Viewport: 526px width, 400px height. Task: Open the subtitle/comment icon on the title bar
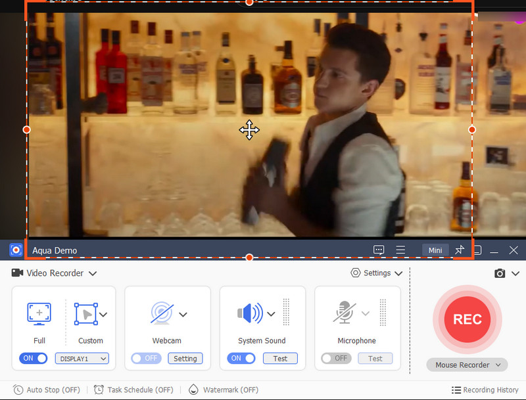[x=379, y=250]
